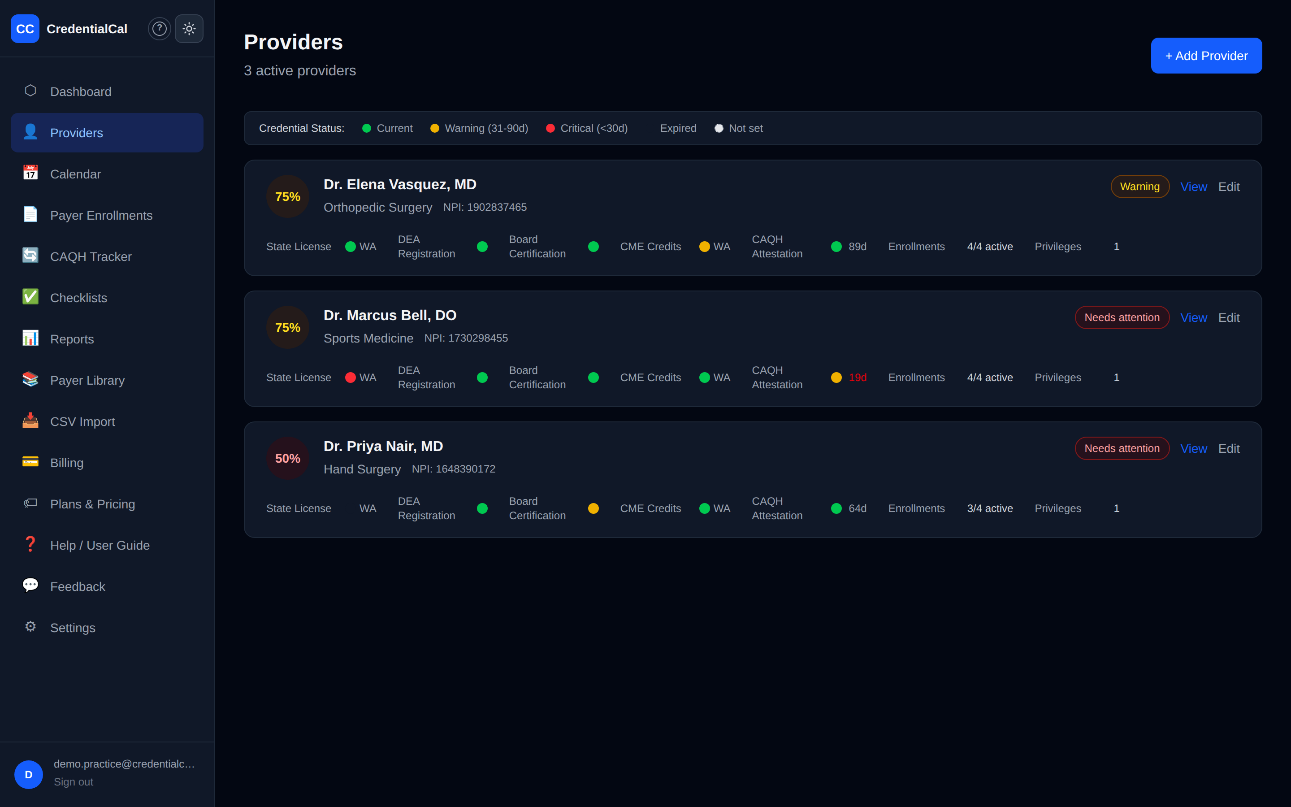Navigate to Checklists

(x=107, y=298)
